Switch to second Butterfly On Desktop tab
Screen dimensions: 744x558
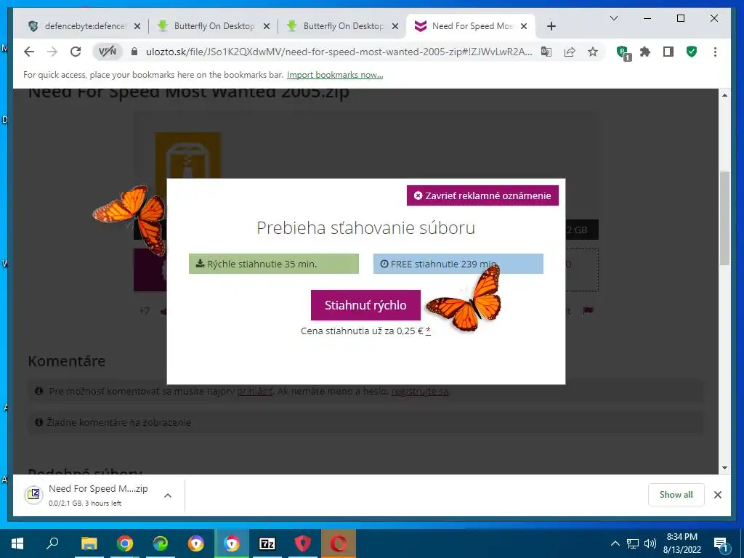[x=343, y=26]
